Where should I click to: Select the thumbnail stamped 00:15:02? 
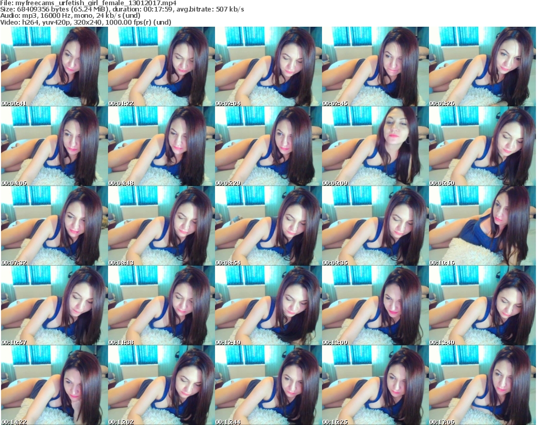(x=162, y=385)
